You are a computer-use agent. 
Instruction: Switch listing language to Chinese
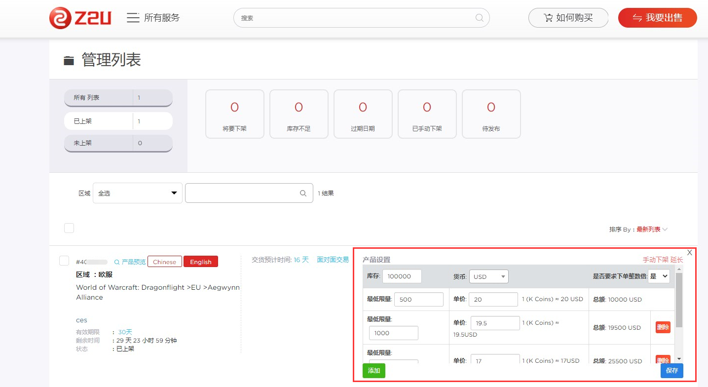164,262
